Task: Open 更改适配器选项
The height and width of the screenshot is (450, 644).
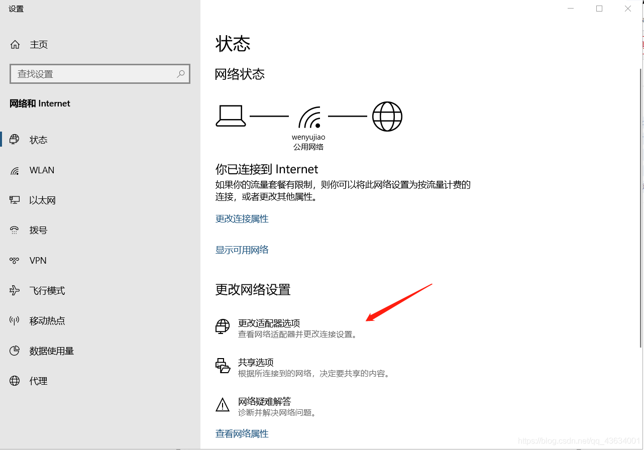Action: click(269, 323)
